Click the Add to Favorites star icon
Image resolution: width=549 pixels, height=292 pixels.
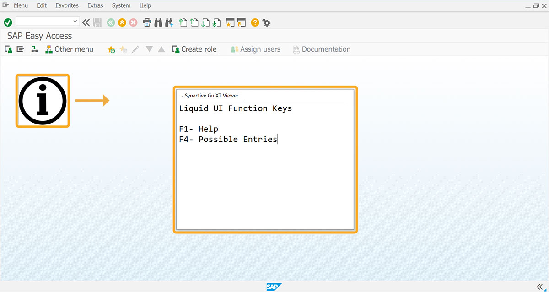click(x=111, y=49)
